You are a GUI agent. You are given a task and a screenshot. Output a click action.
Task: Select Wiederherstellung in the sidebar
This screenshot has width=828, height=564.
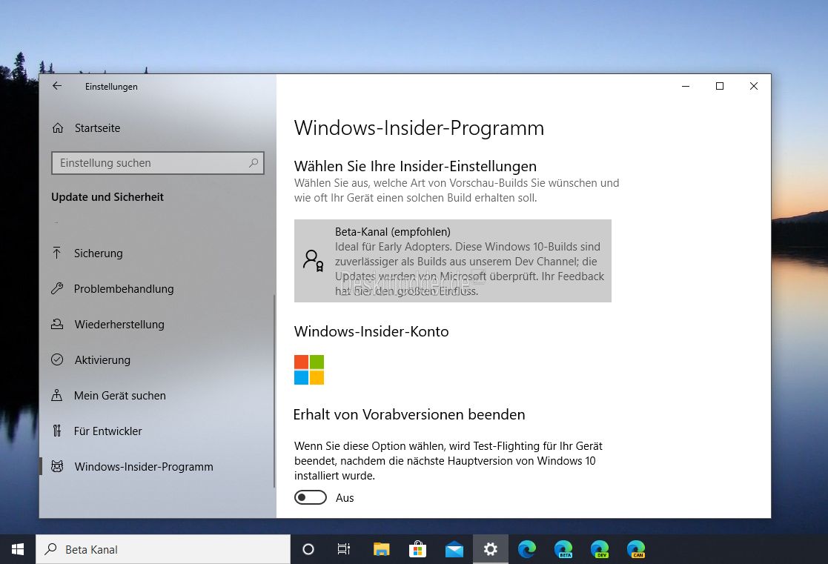pyautogui.click(x=157, y=324)
